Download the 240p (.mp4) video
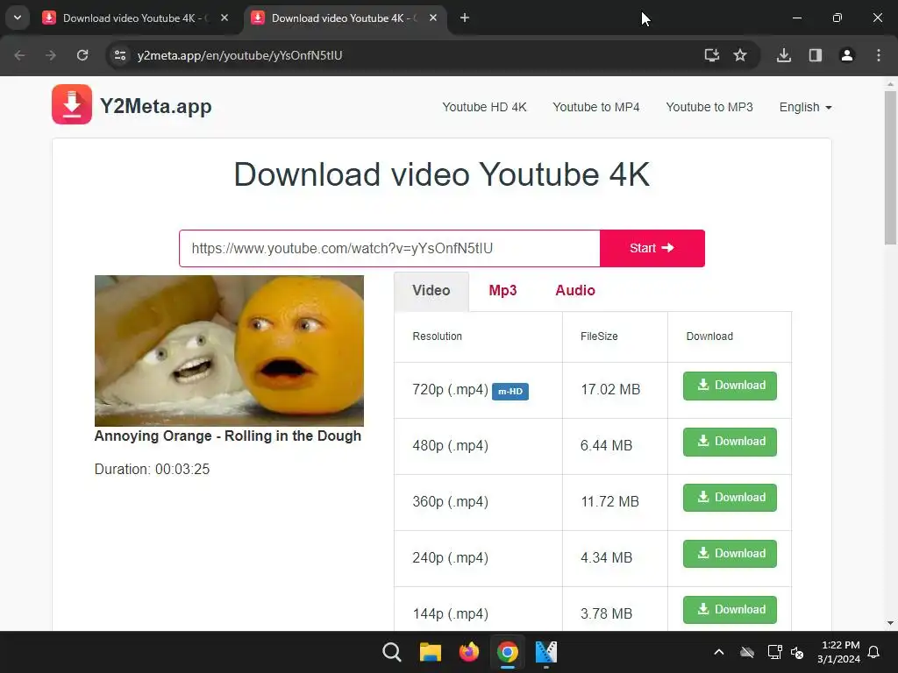 click(x=730, y=554)
